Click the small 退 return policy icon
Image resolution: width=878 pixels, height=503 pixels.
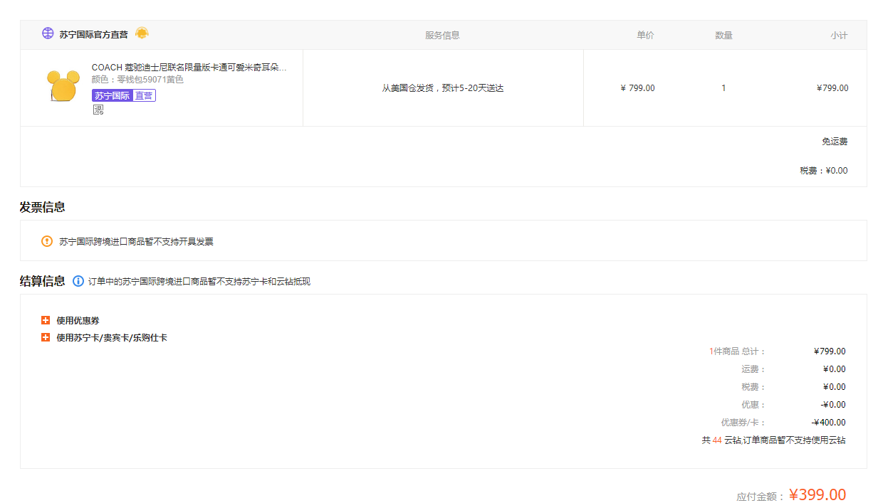(x=98, y=110)
